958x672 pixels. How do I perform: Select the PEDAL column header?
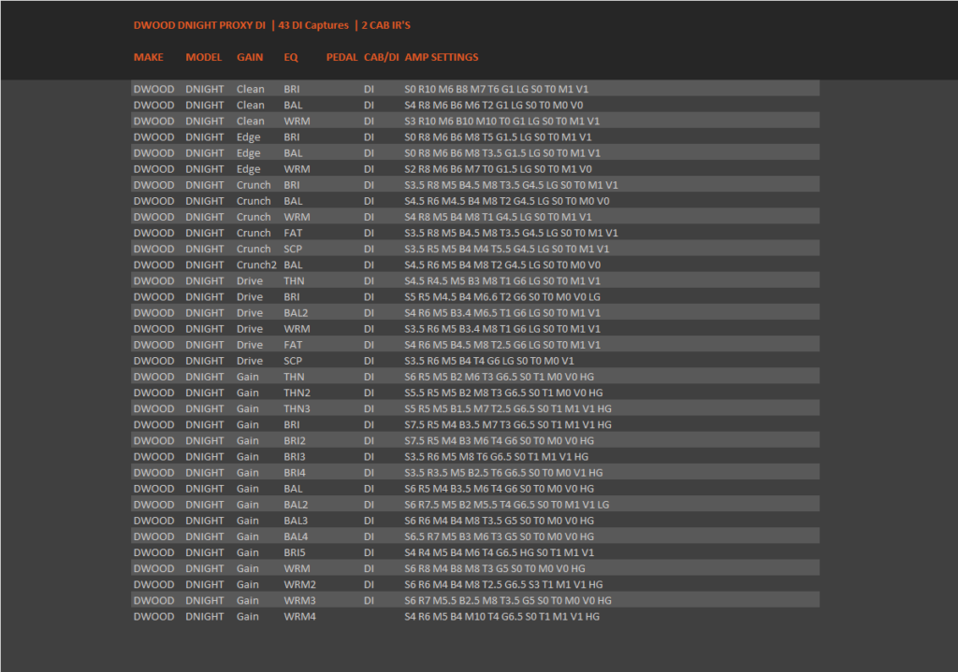point(341,57)
